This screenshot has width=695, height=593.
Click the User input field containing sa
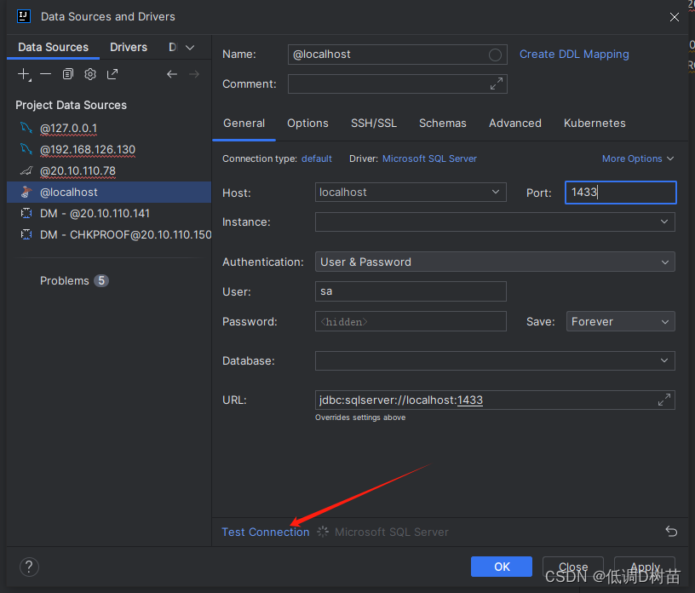(411, 291)
